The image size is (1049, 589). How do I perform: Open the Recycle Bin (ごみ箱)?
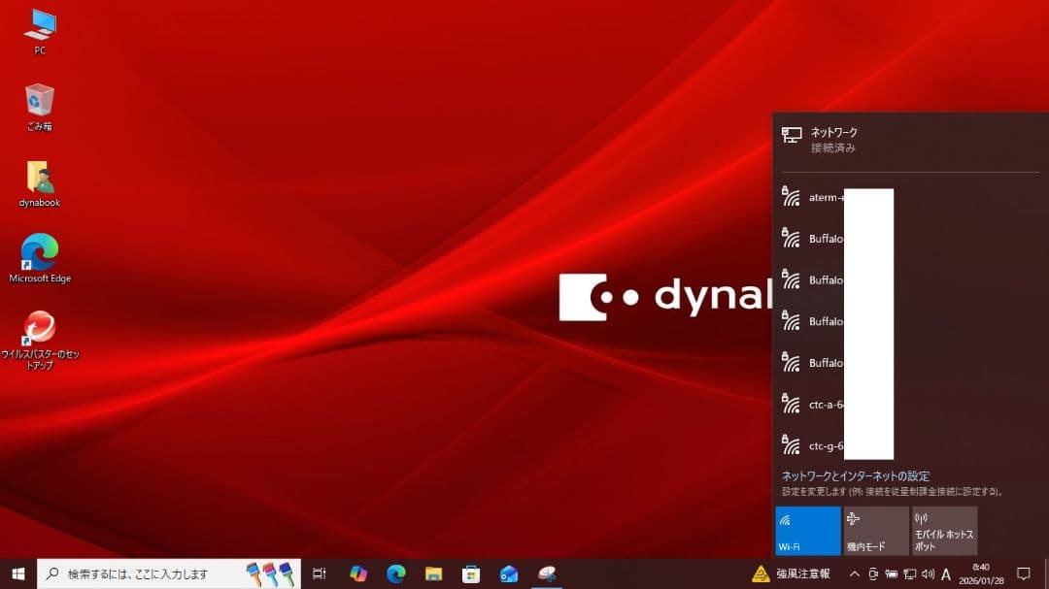[37, 102]
